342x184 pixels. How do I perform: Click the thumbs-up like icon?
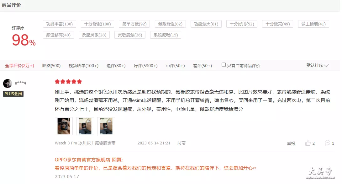pos(308,143)
